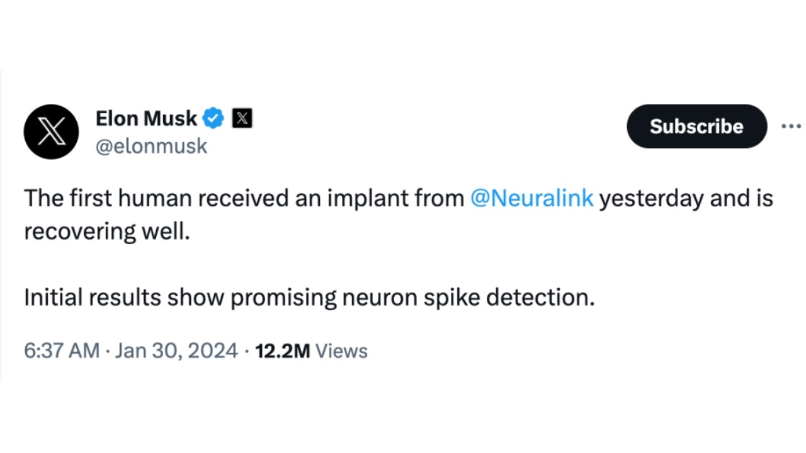Screen dimensions: 806x453
Task: Click the @elonmusk handle
Action: tap(151, 146)
